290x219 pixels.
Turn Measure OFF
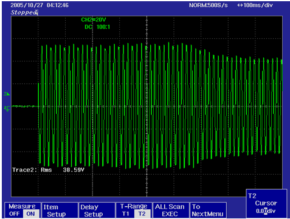[x=14, y=214]
